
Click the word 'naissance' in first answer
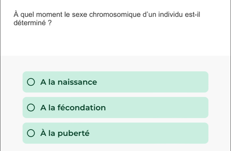(78, 82)
